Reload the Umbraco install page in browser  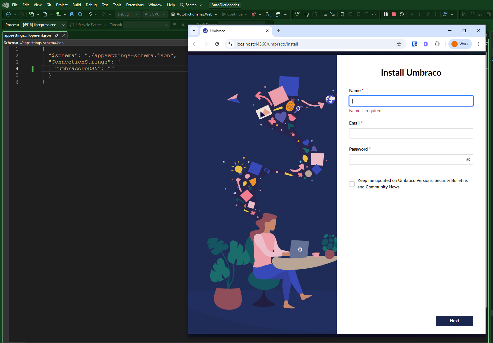217,44
